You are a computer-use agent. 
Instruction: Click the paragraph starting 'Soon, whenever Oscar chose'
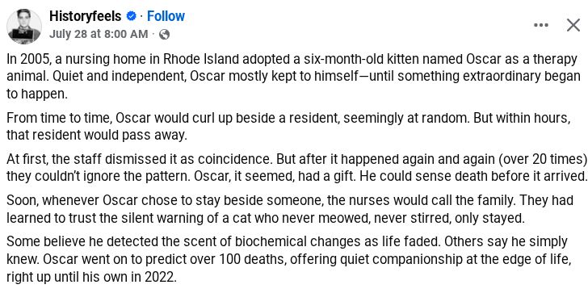290,209
